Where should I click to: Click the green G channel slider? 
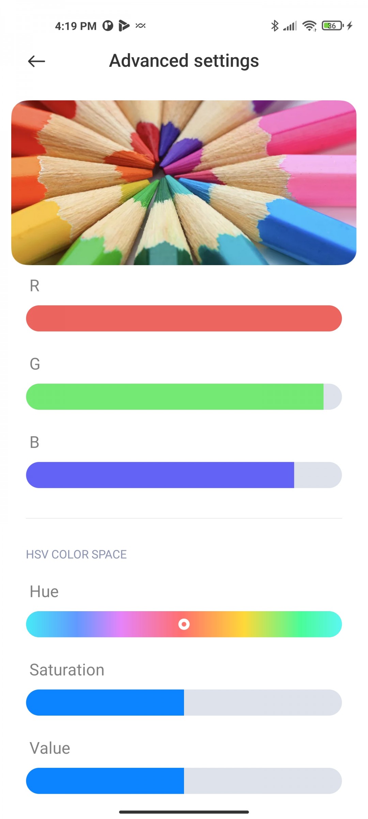tap(175, 397)
